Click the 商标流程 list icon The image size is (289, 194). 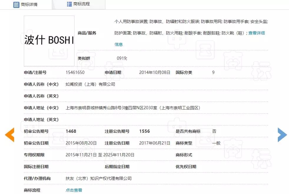(69, 4)
